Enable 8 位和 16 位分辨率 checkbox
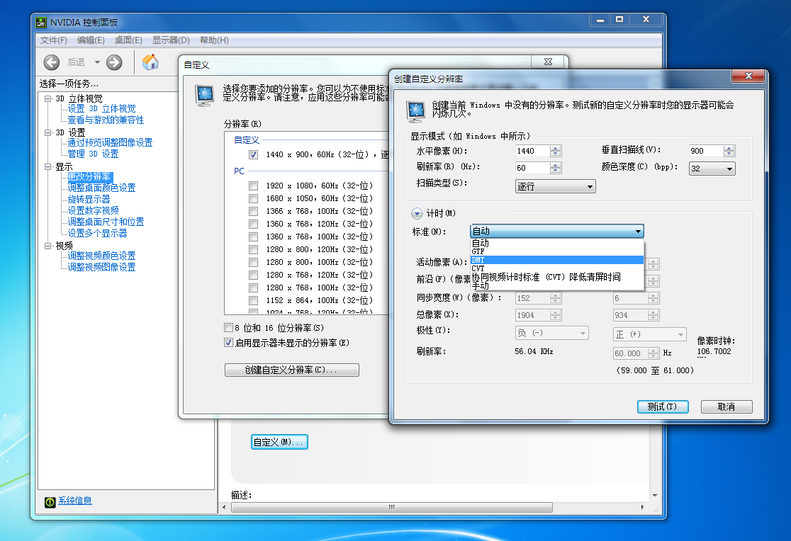Viewport: 791px width, 541px height. pos(228,328)
